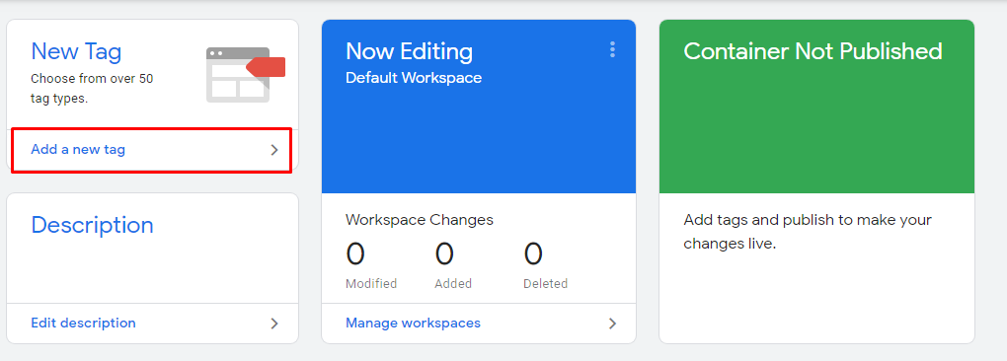Open the Manage workspaces link
The width and height of the screenshot is (1007, 361).
pos(413,323)
